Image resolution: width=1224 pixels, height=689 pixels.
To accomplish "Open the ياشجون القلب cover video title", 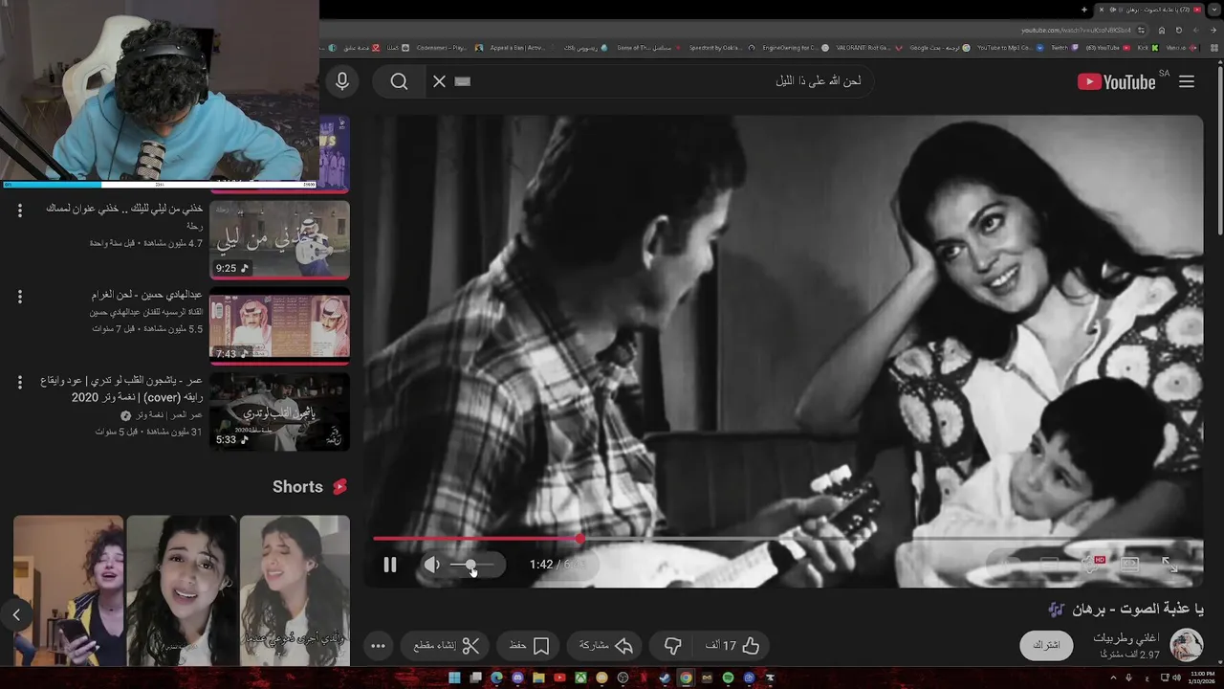I will coord(121,389).
